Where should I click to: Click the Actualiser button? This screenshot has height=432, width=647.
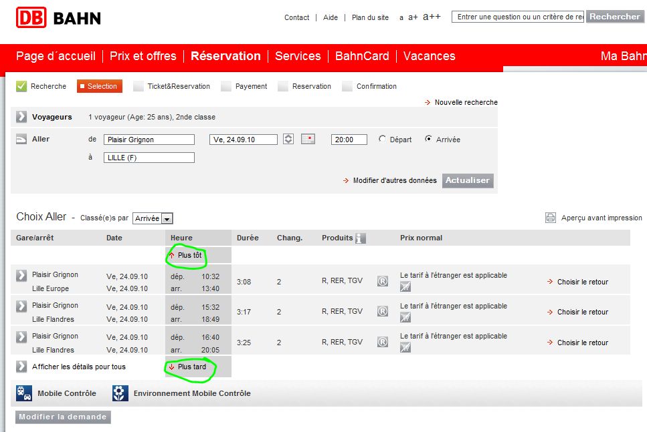click(x=468, y=180)
